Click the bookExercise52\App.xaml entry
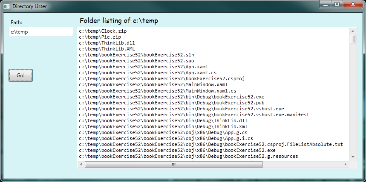 [x=144, y=67]
